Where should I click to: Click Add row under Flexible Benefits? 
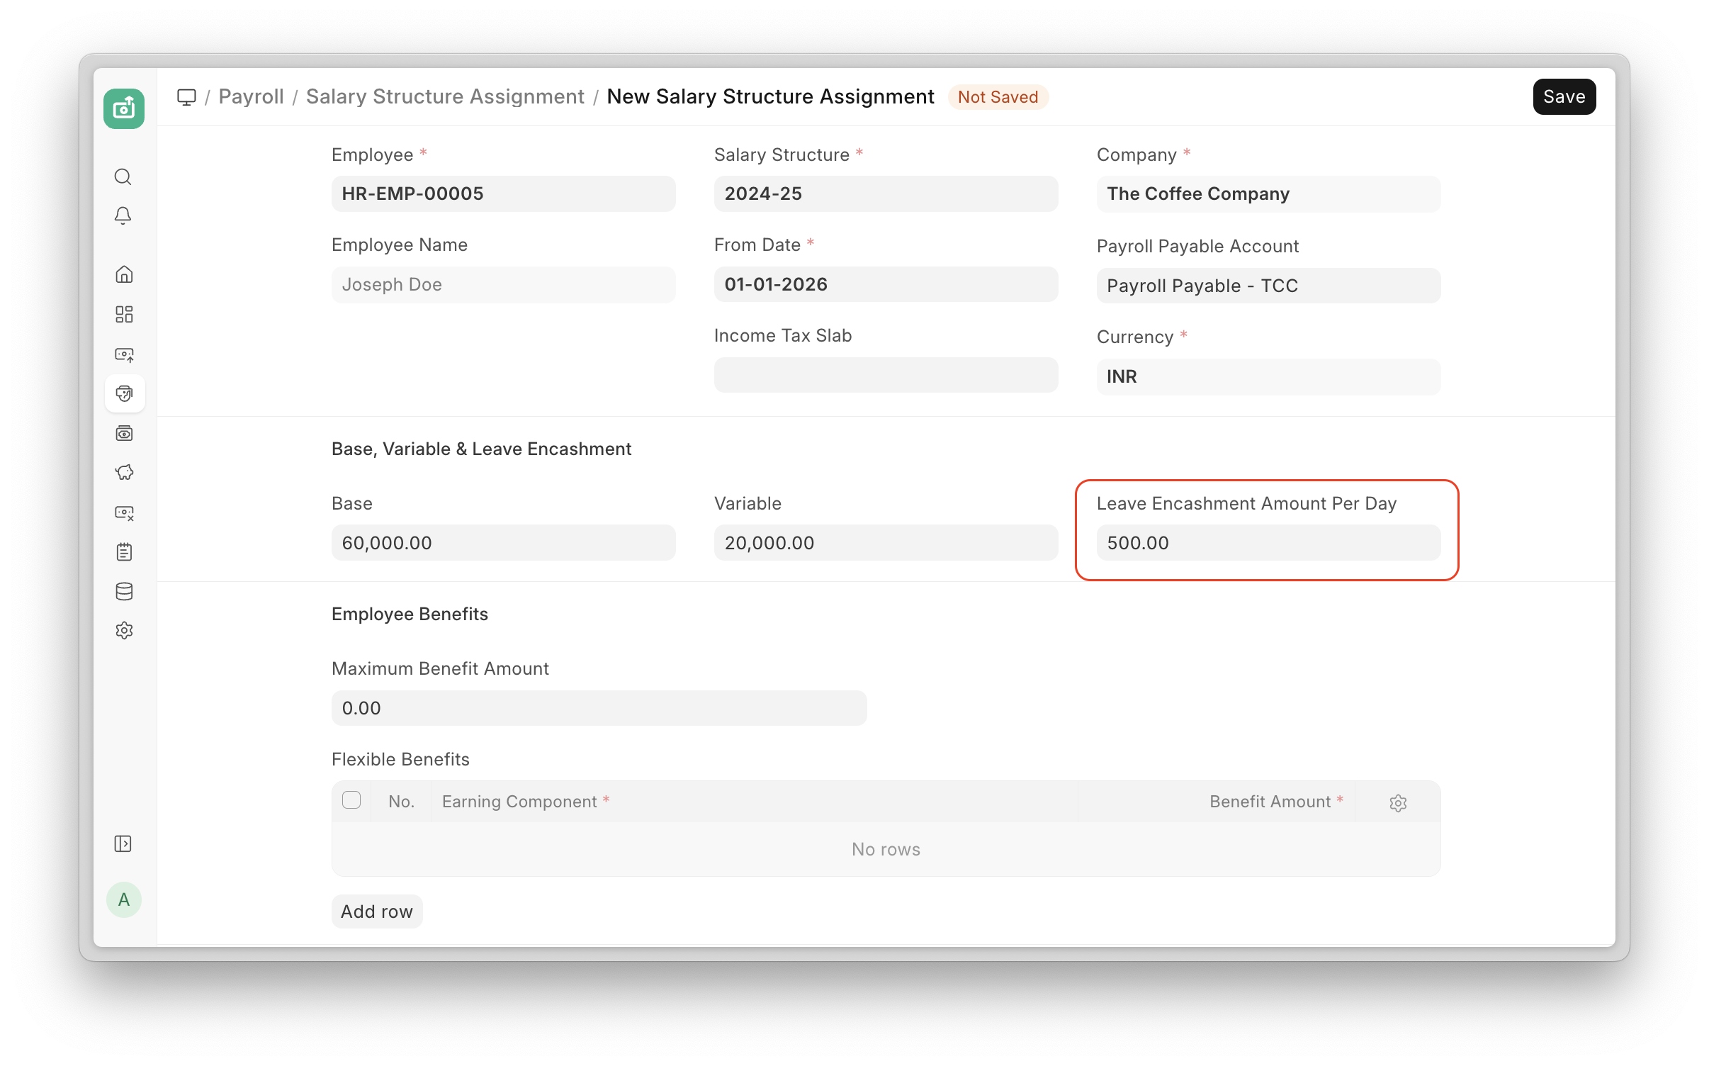(x=377, y=911)
